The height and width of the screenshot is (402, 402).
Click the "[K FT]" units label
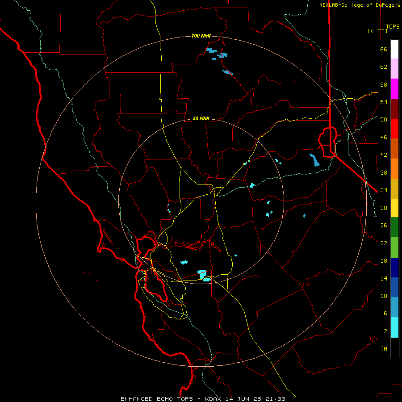377,31
